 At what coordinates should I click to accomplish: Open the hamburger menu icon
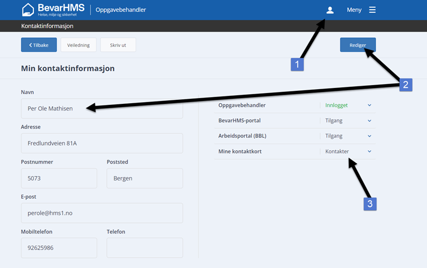[372, 10]
